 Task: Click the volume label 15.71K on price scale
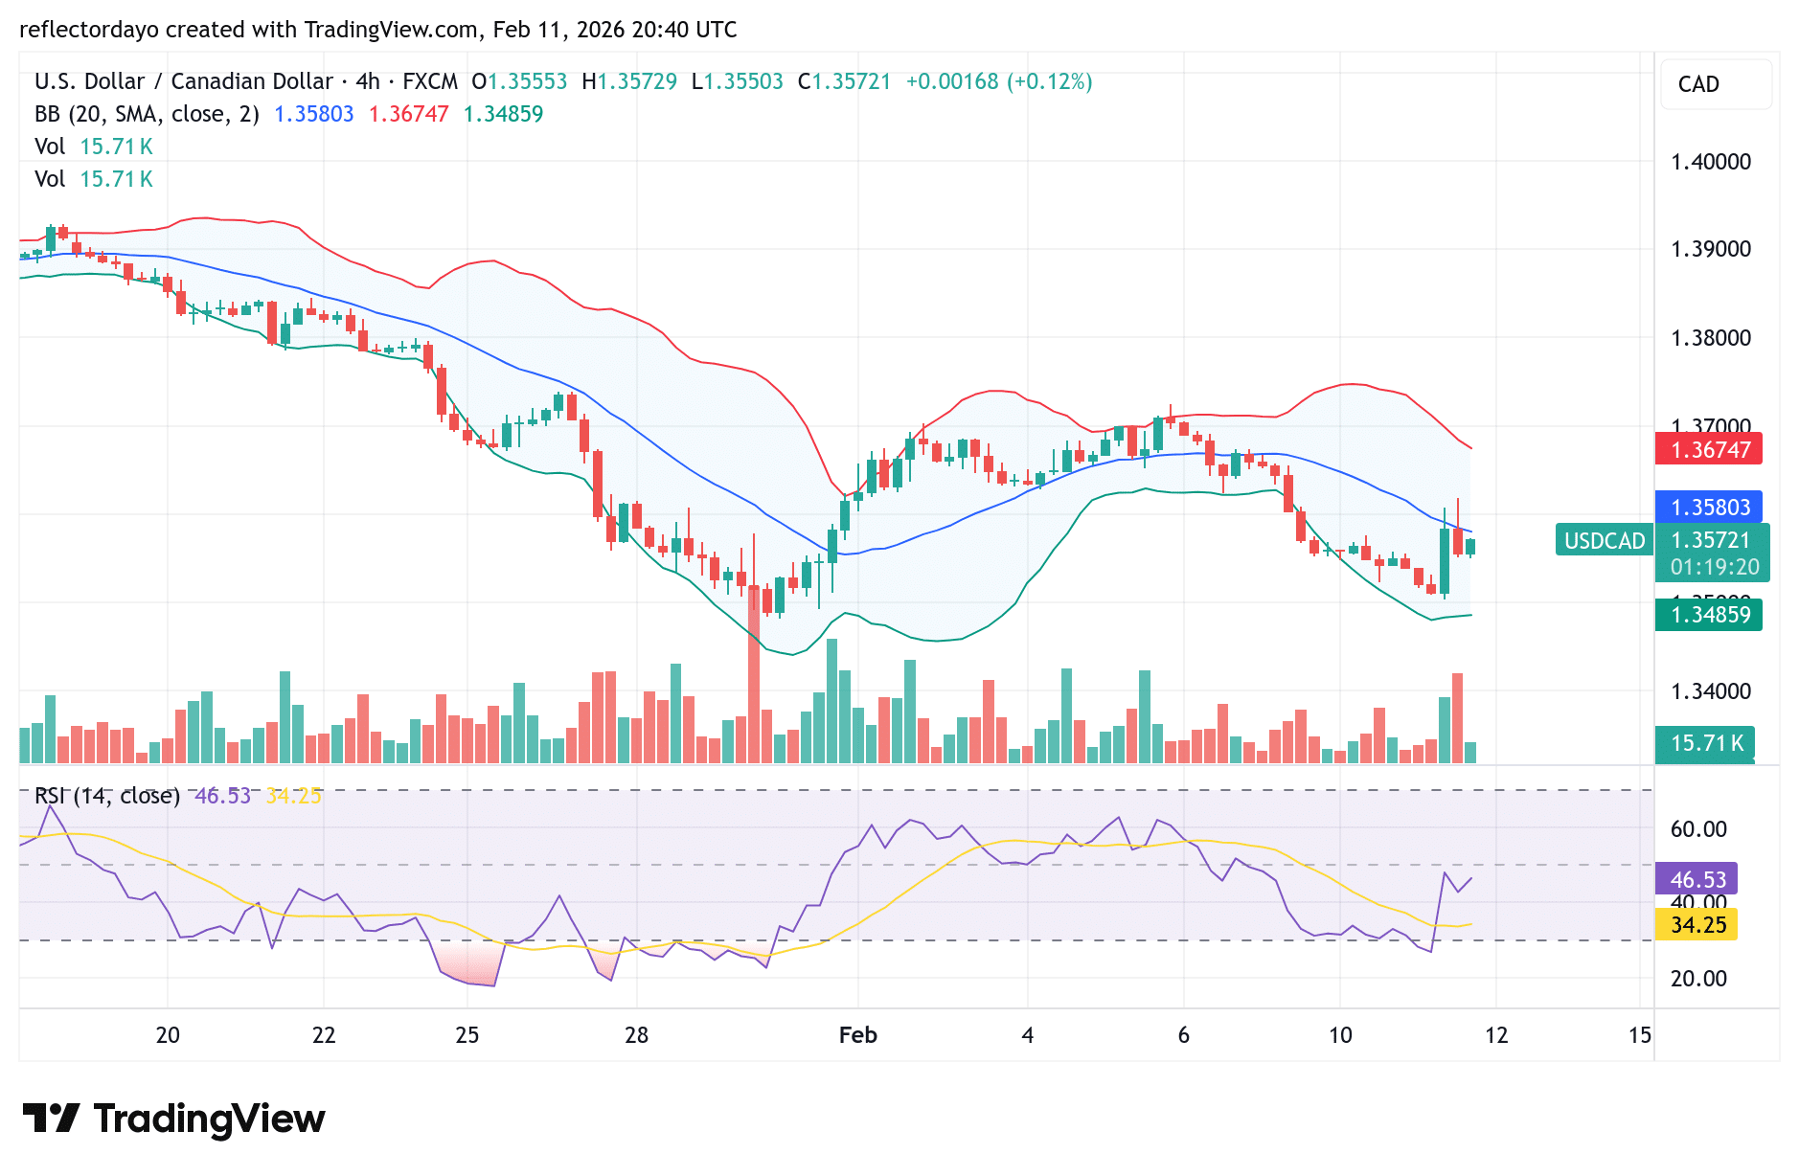tap(1706, 742)
